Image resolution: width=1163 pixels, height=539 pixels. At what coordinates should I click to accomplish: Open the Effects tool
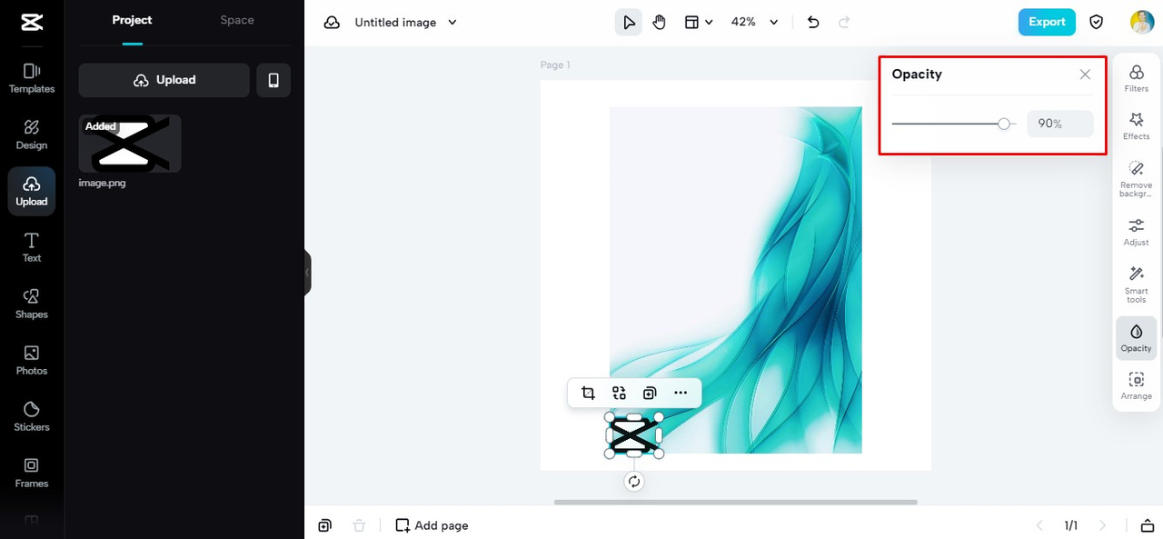[x=1136, y=125]
